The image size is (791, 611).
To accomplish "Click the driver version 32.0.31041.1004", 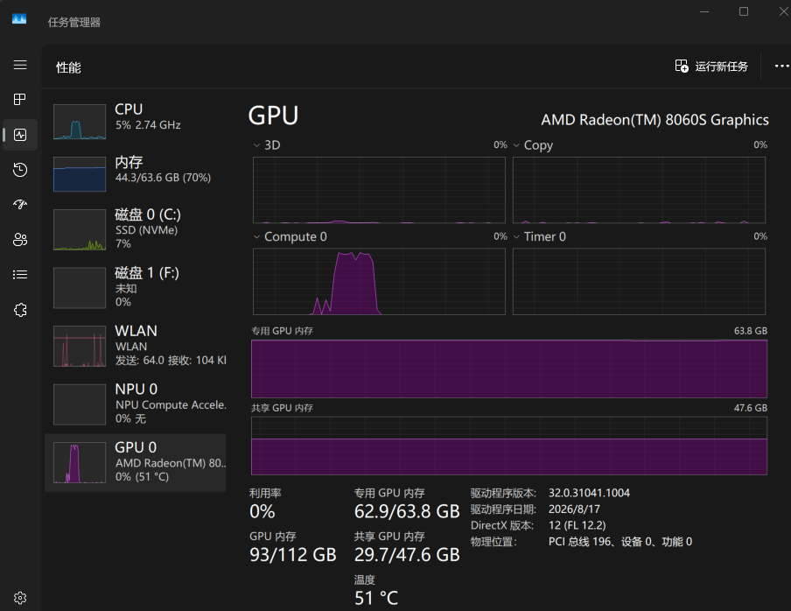I will (589, 493).
